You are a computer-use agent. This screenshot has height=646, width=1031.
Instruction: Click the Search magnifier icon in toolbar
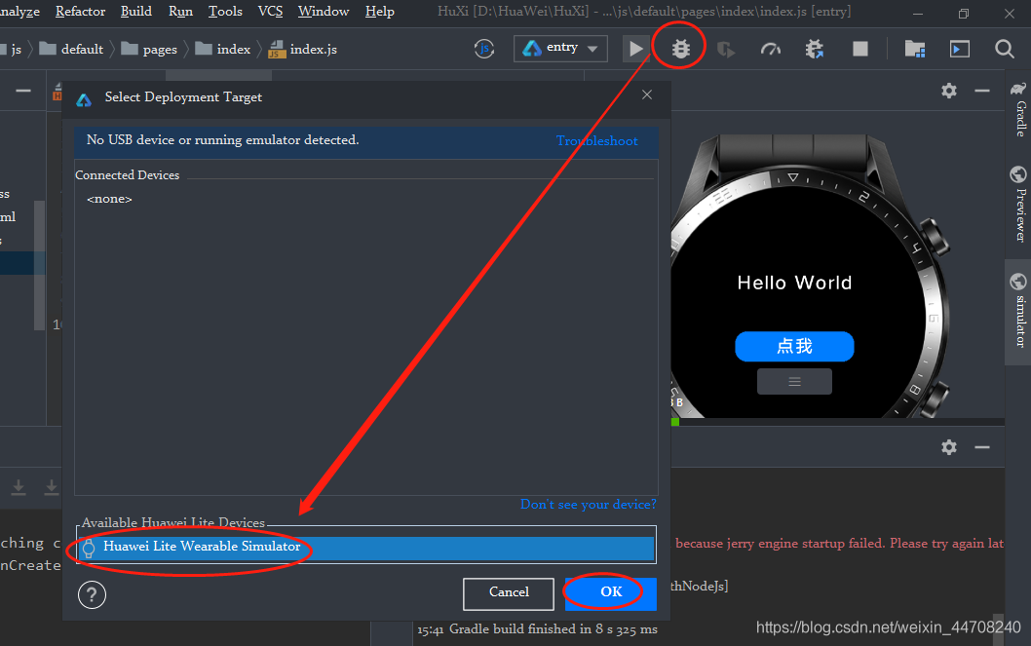[1004, 49]
